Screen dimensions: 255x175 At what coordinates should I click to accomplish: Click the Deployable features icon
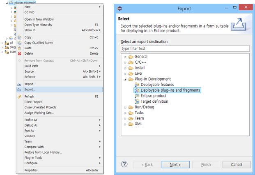[x=137, y=85]
